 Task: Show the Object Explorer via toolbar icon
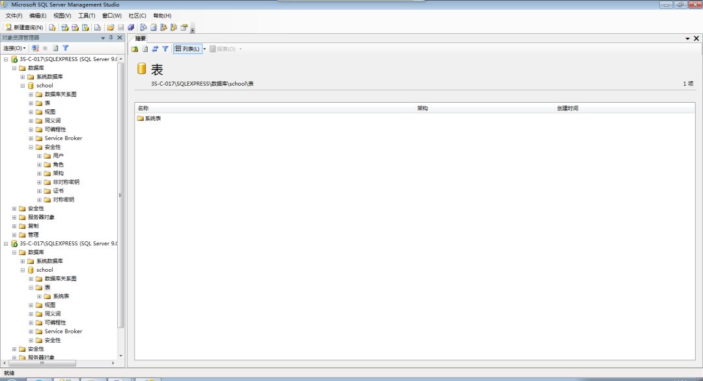163,27
